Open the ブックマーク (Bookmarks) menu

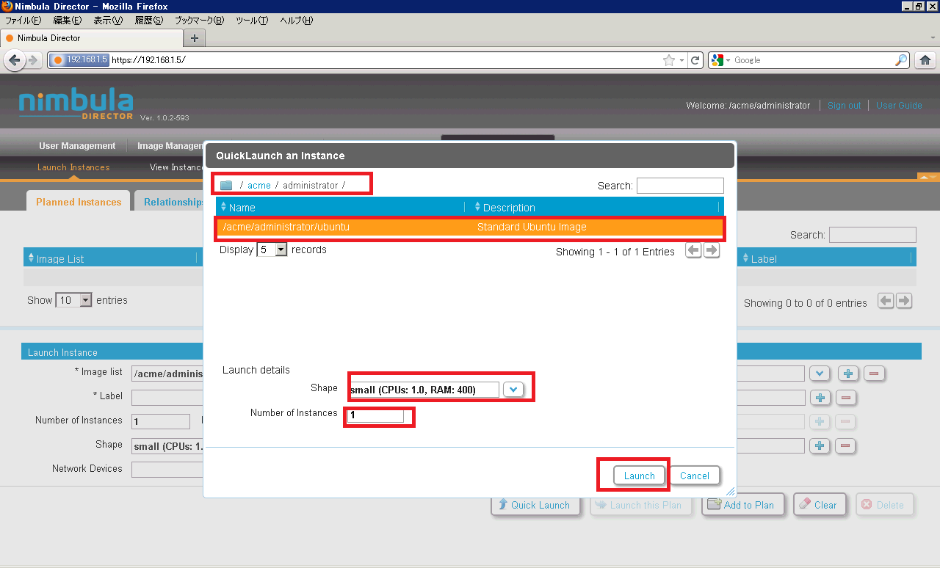point(199,21)
